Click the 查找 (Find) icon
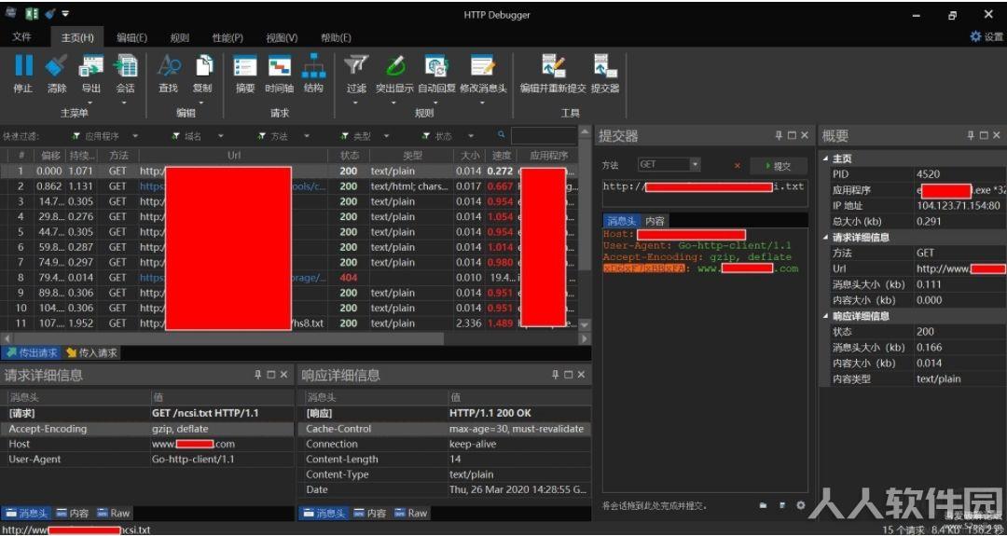The width and height of the screenshot is (1007, 536). pos(168,65)
